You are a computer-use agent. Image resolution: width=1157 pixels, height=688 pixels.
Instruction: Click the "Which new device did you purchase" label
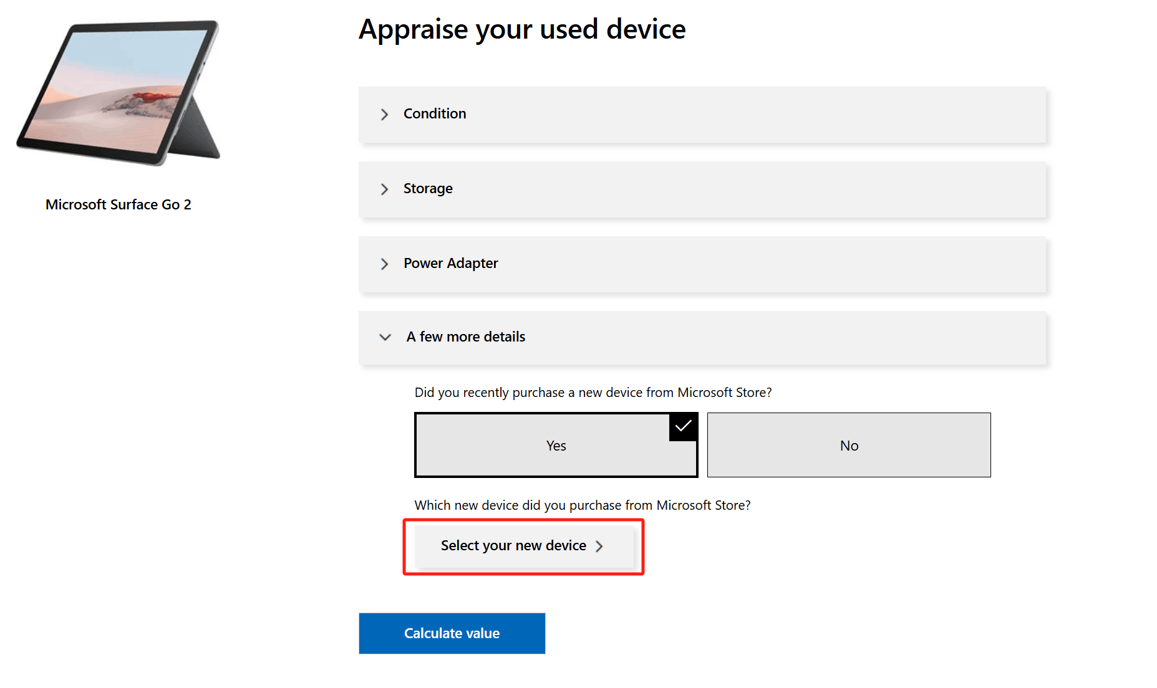583,505
